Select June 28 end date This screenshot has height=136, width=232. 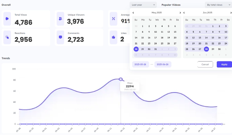(x=206, y=49)
